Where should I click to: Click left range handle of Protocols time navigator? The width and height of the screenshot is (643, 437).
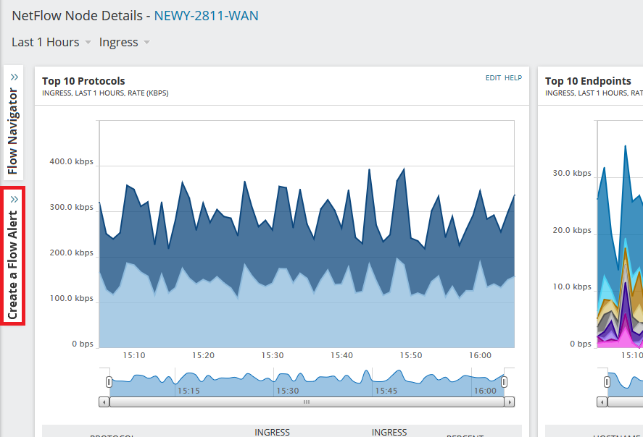point(109,381)
